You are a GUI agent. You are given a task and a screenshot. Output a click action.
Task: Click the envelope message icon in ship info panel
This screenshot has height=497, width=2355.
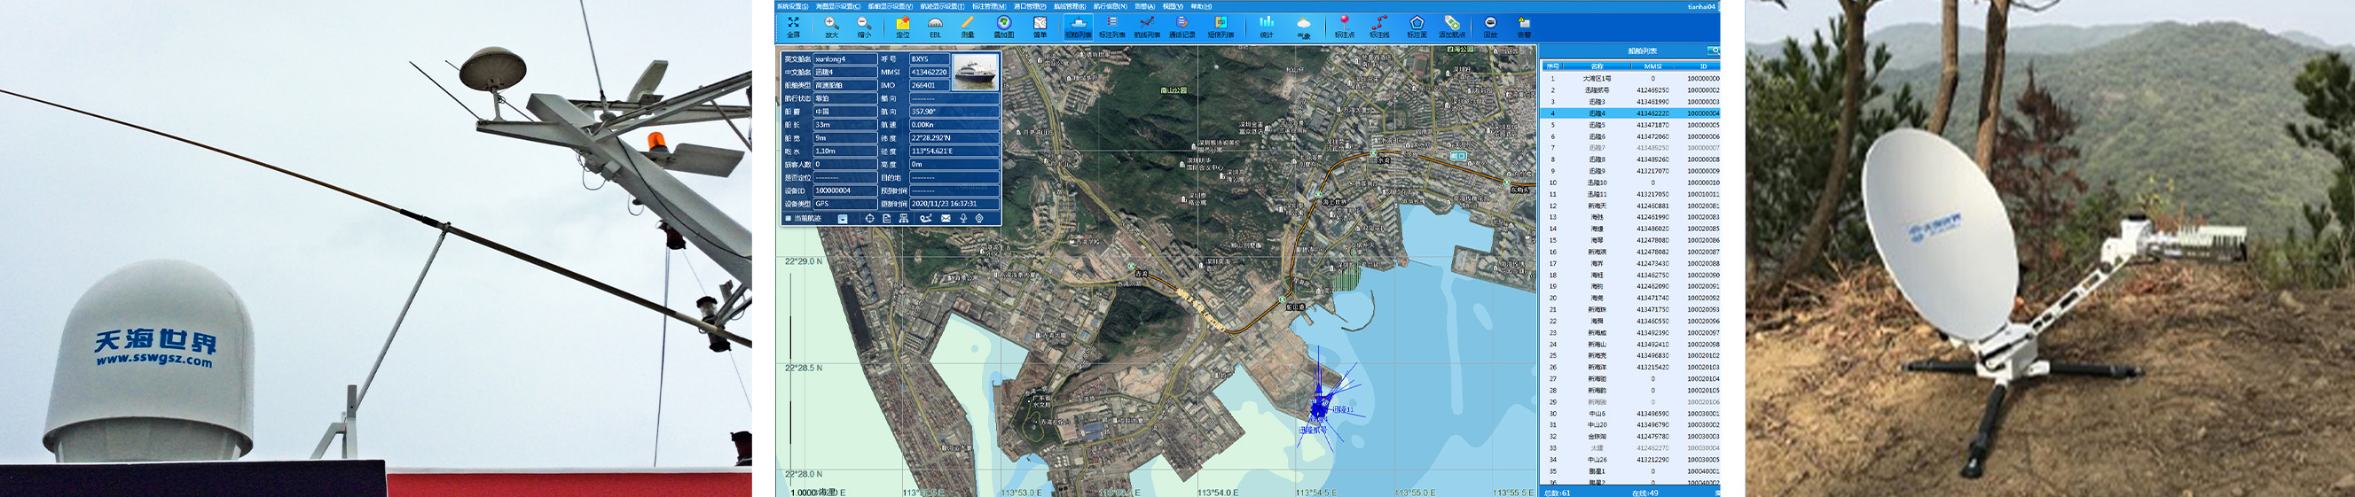pyautogui.click(x=946, y=218)
